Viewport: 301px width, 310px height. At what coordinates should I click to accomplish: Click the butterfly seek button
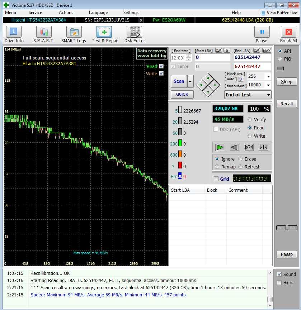264,147
